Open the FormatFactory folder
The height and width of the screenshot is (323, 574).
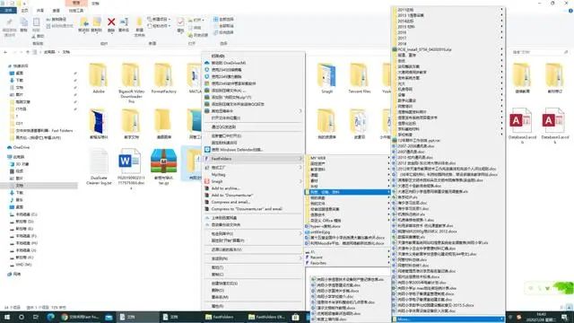[x=163, y=78]
